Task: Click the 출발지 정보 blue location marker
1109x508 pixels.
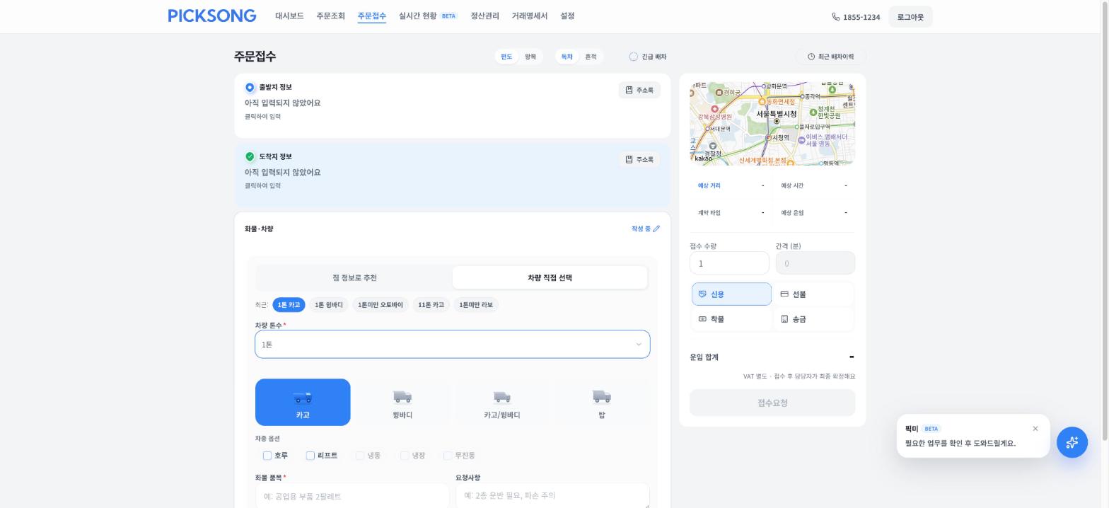Action: (250, 88)
